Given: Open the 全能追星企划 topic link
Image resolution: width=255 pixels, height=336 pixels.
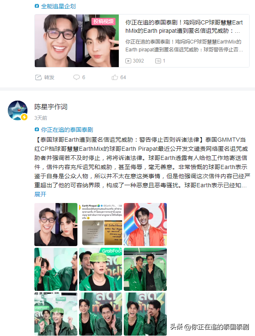Looking at the screenshot, I should click(x=58, y=6).
